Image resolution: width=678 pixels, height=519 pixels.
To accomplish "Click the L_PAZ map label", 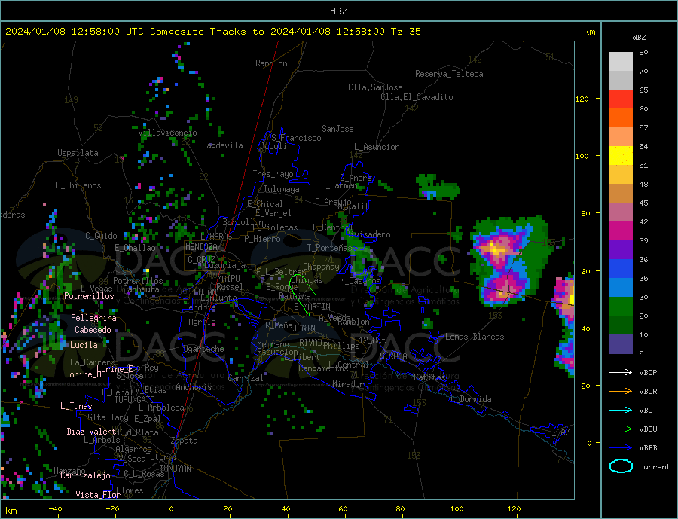I will [x=559, y=432].
